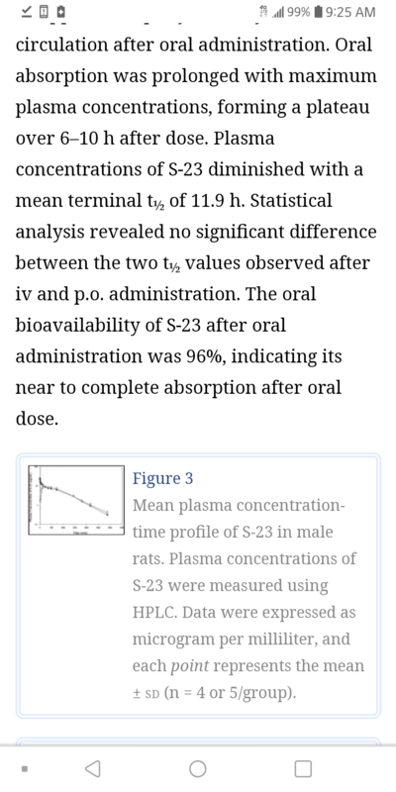Tap the Home circle navigation button

coord(197,769)
